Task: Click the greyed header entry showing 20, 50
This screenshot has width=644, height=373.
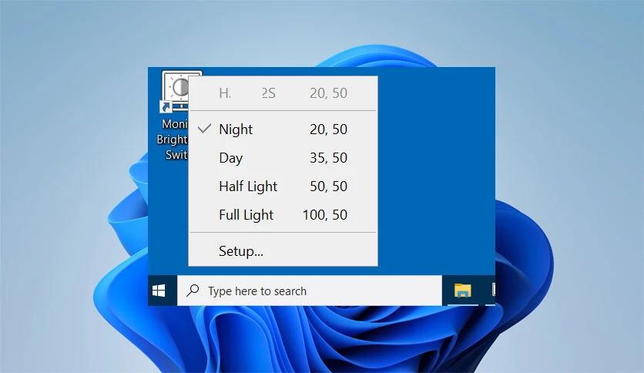Action: click(283, 93)
